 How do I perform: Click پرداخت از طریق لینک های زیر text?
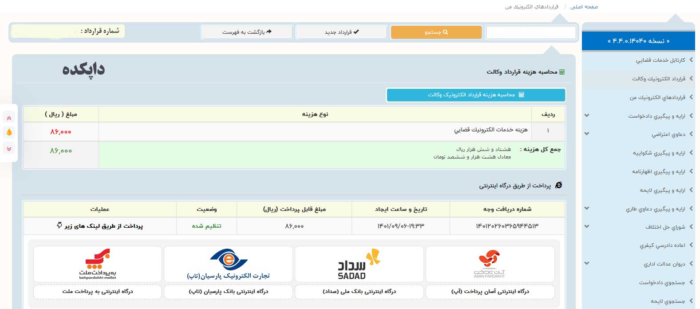coord(103,226)
